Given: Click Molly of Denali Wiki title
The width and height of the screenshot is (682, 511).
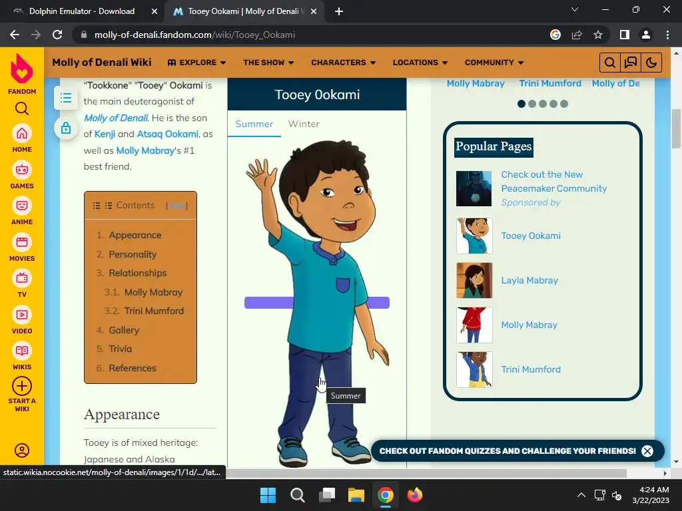Looking at the screenshot, I should (102, 63).
